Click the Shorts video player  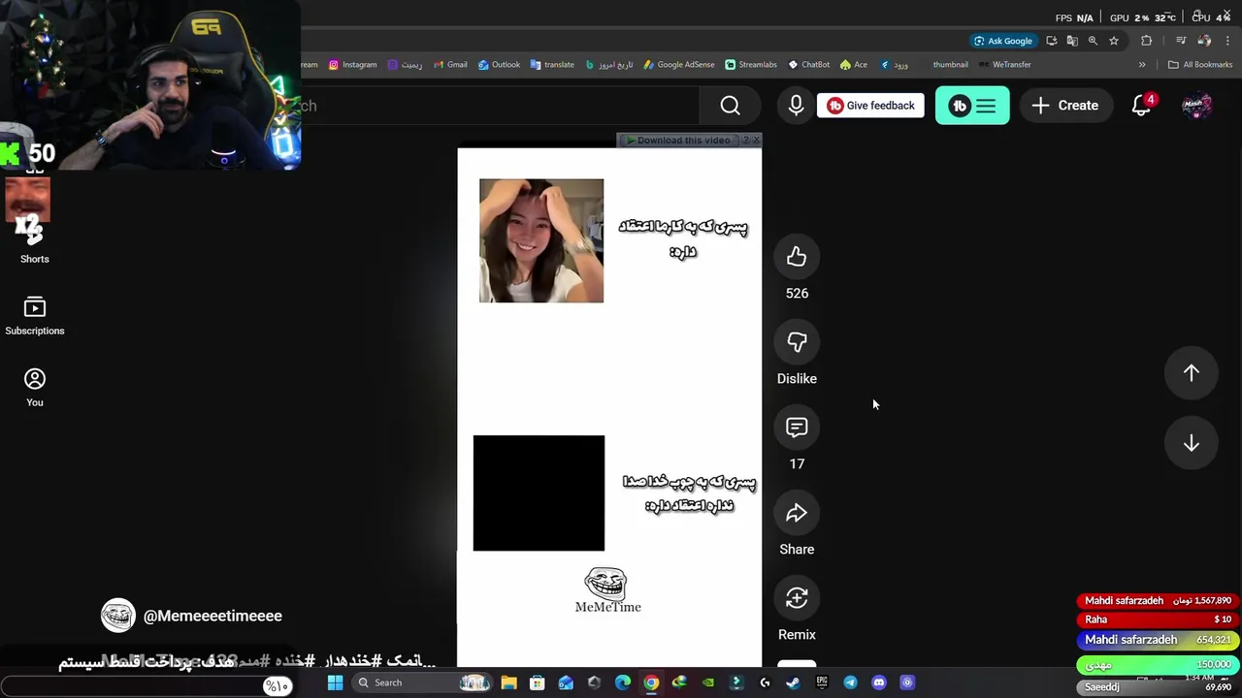[609, 407]
